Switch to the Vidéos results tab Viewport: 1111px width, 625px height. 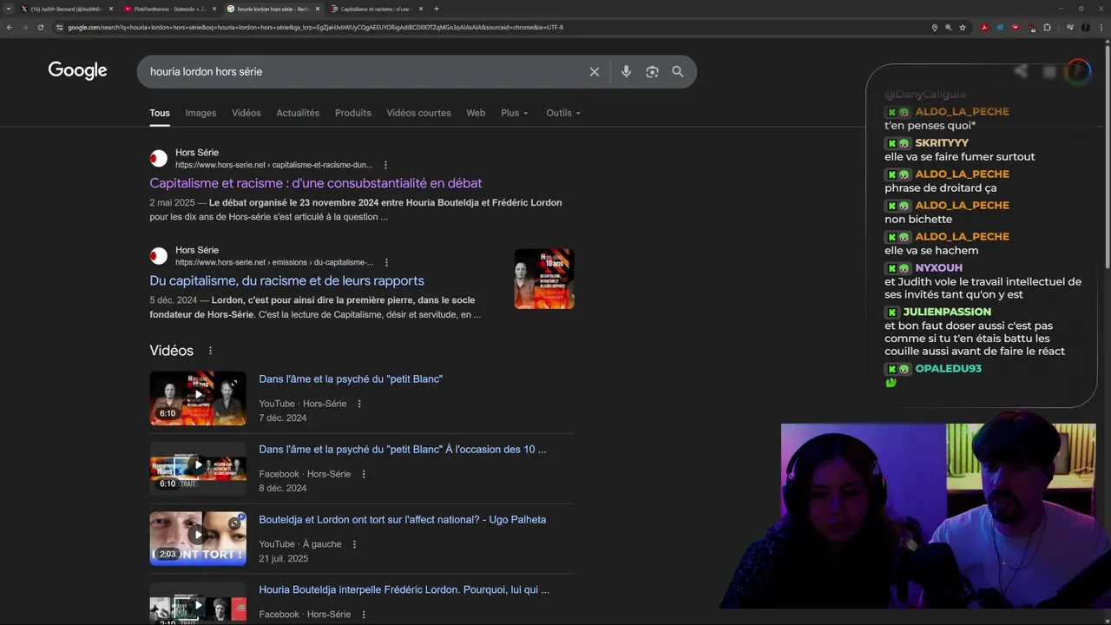pyautogui.click(x=247, y=113)
